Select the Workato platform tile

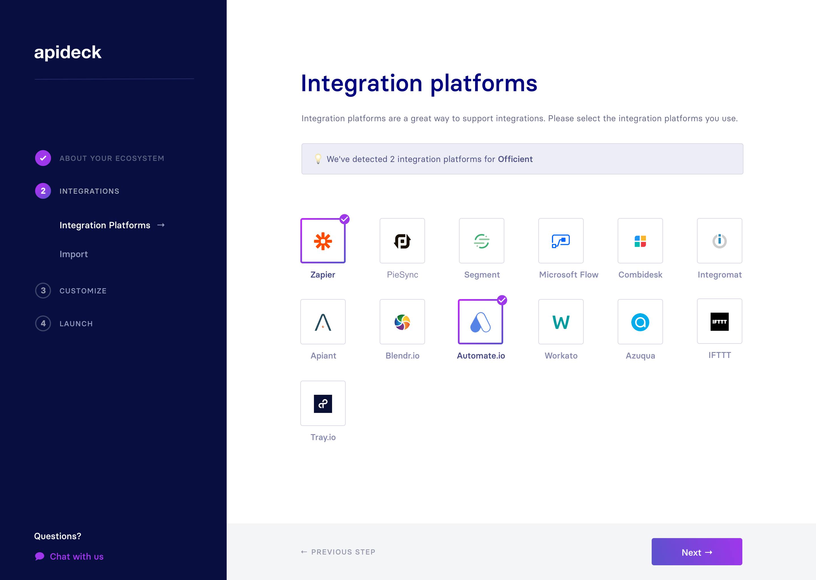click(561, 322)
